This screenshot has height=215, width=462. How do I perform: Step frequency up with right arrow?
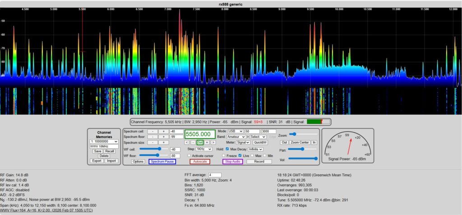coord(213,142)
